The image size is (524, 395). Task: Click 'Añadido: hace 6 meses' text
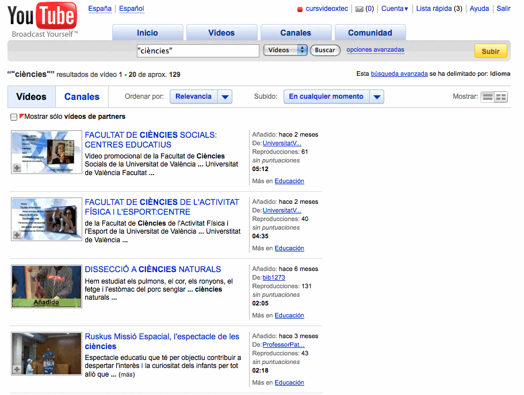(285, 269)
